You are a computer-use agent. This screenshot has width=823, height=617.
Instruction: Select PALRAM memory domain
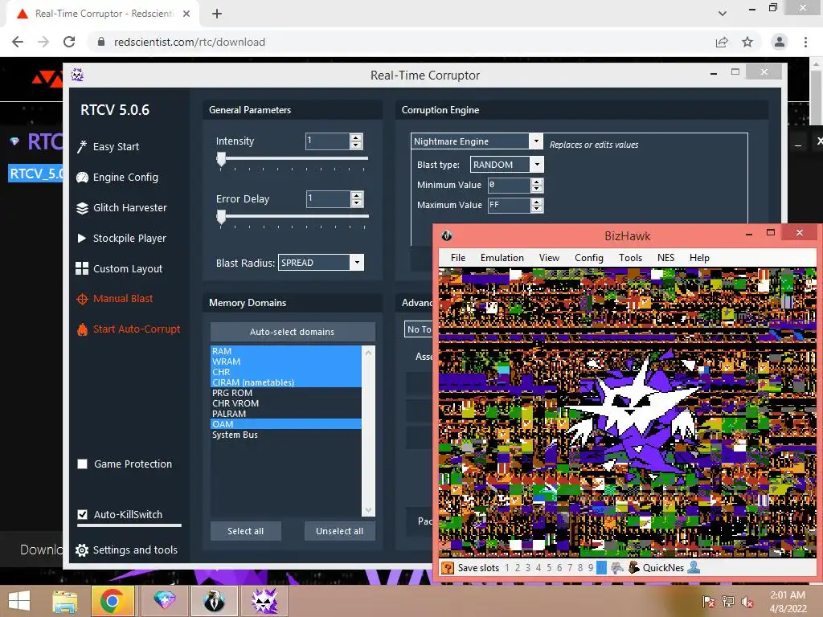(286, 414)
